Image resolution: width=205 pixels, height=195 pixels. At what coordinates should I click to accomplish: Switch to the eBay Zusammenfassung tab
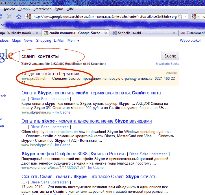pos(192,33)
